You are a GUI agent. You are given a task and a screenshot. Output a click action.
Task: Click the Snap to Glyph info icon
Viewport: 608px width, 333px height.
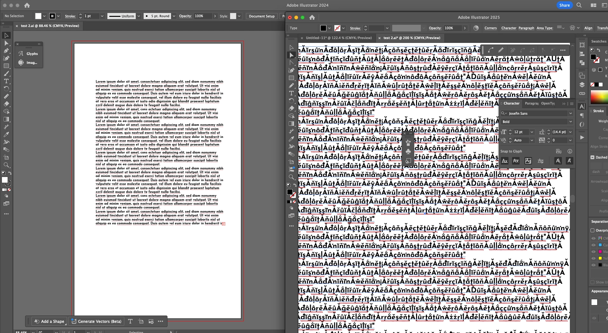tap(570, 151)
